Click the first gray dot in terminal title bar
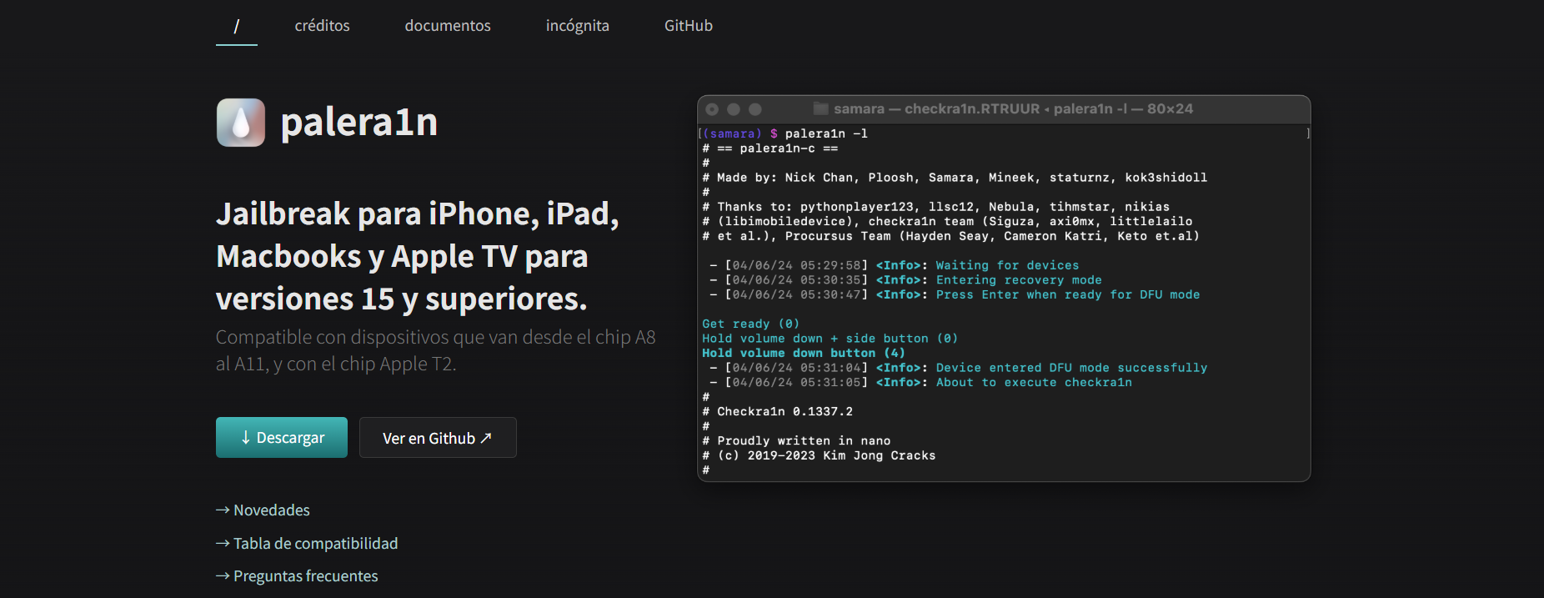Screen dimensions: 1544x598 712,109
